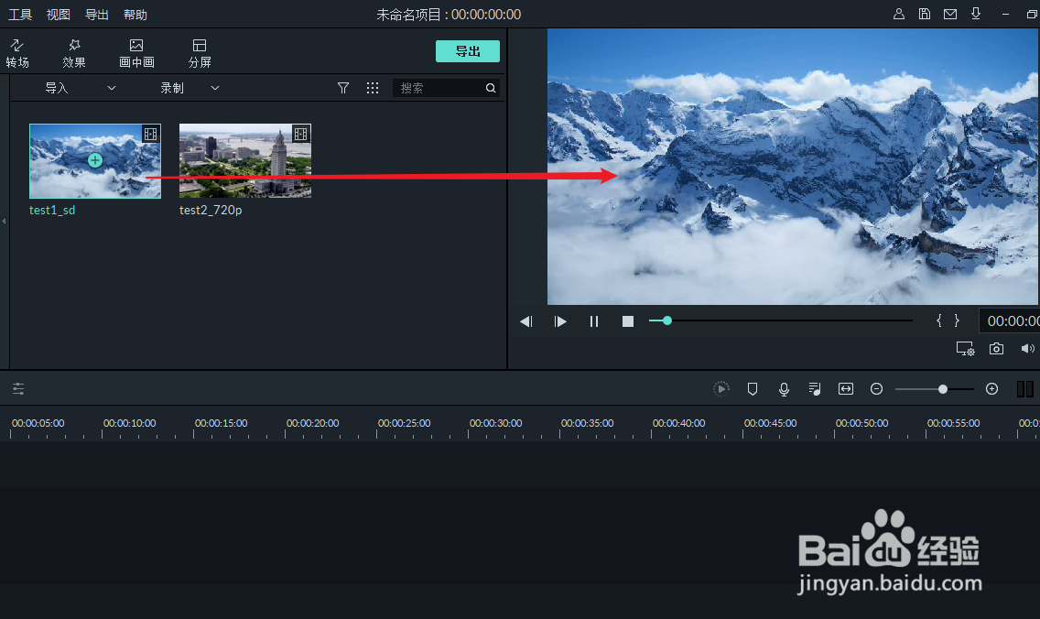Toggle the render preview button
The height and width of the screenshot is (619, 1040).
[x=721, y=388]
